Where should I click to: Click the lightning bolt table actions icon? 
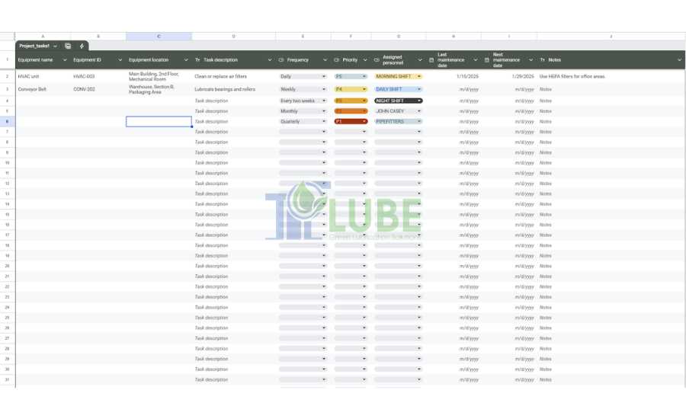(82, 46)
